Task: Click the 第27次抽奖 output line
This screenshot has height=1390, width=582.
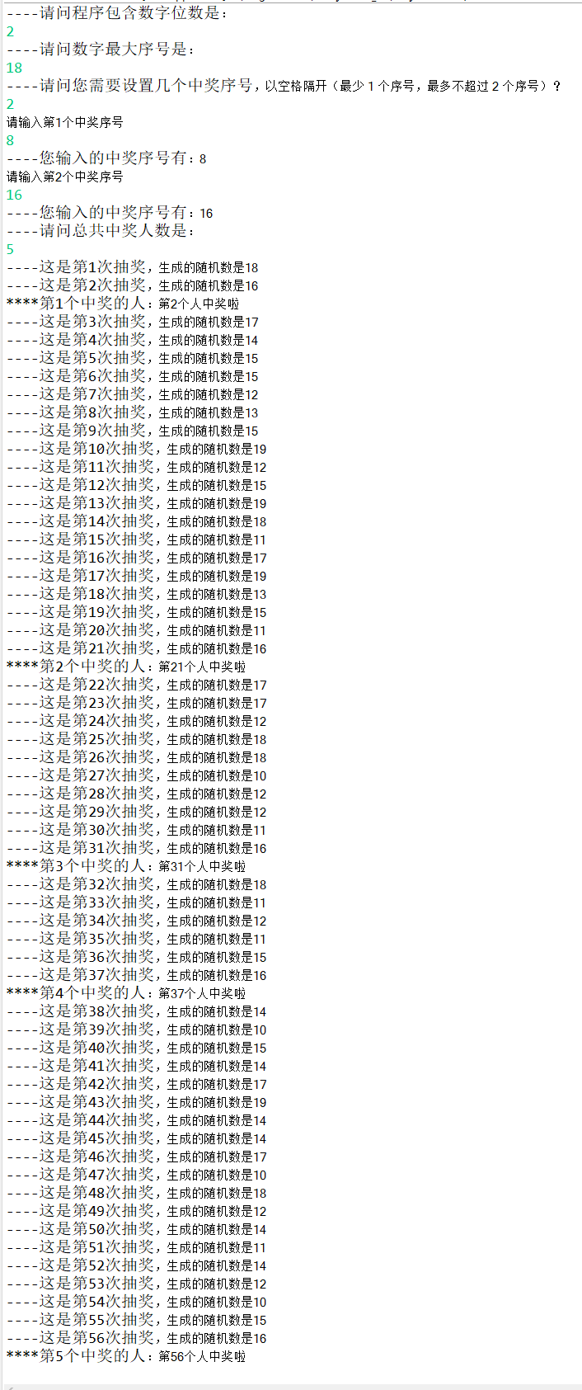Action: pos(137,775)
